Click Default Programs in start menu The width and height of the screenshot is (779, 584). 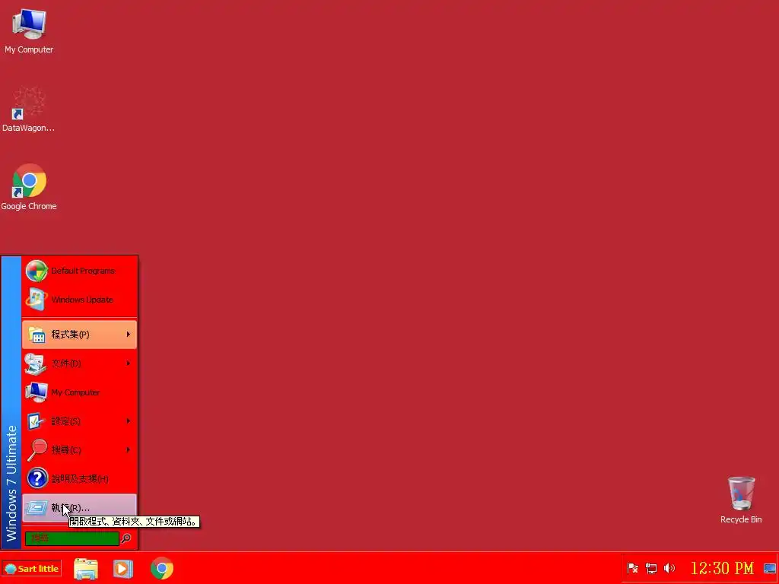[x=79, y=271]
